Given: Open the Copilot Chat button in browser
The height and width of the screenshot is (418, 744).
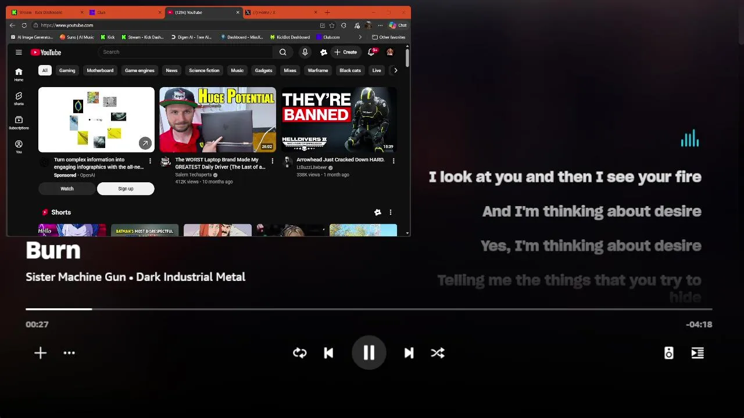Looking at the screenshot, I should coord(398,26).
